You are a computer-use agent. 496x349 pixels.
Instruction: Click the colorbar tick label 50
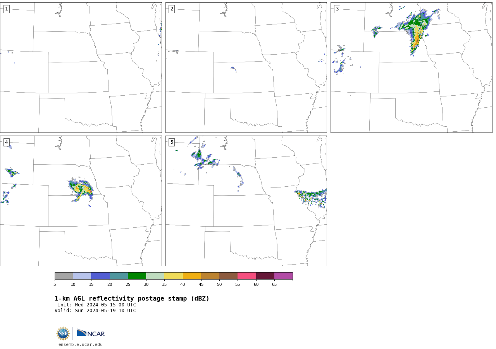pos(219,285)
